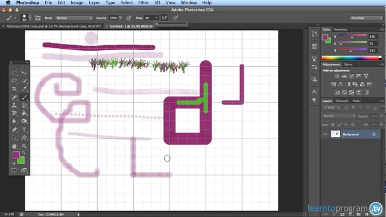
Task: Click the brush Opacity value field
Action: tap(113, 18)
